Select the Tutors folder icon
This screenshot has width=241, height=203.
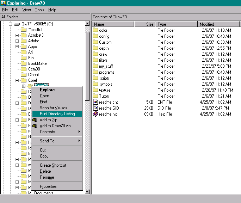(x=95, y=96)
